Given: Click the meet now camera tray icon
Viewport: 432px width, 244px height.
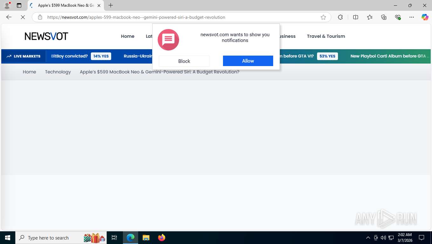Looking at the screenshot, I should (376, 238).
